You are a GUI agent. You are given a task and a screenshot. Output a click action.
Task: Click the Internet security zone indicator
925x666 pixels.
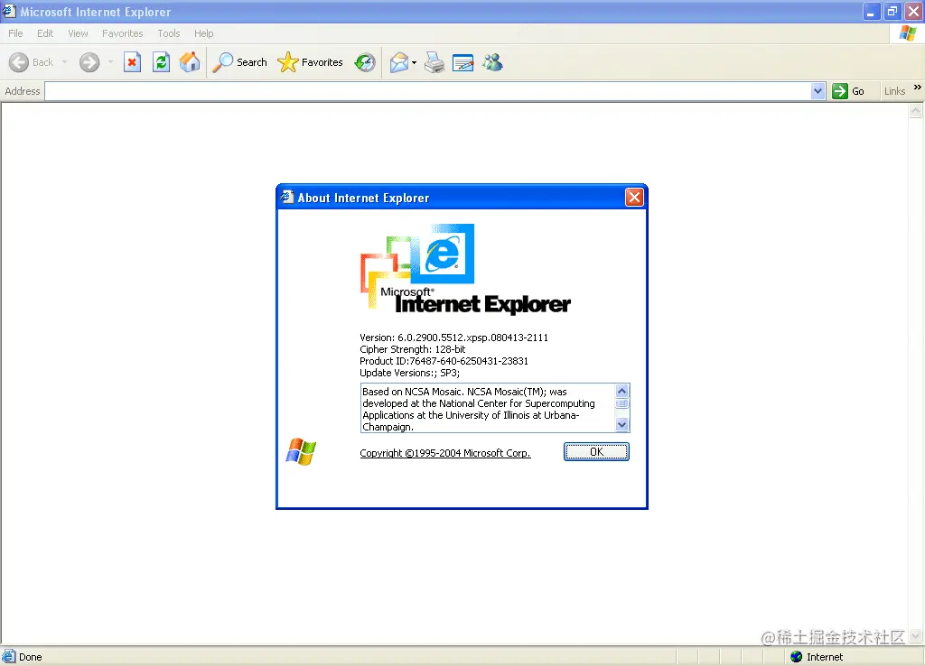[x=817, y=657]
